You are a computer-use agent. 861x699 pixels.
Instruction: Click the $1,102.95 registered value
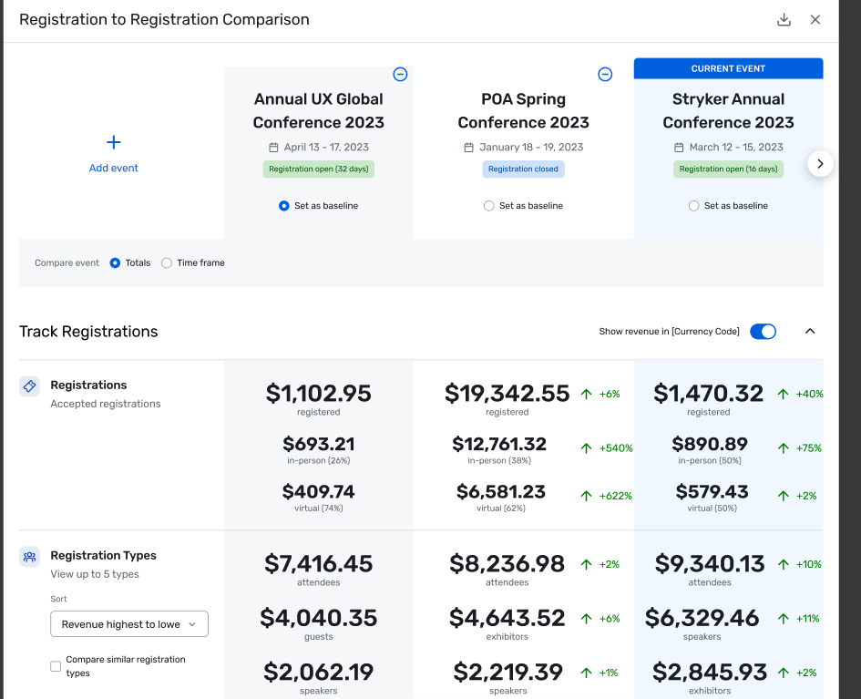point(319,393)
